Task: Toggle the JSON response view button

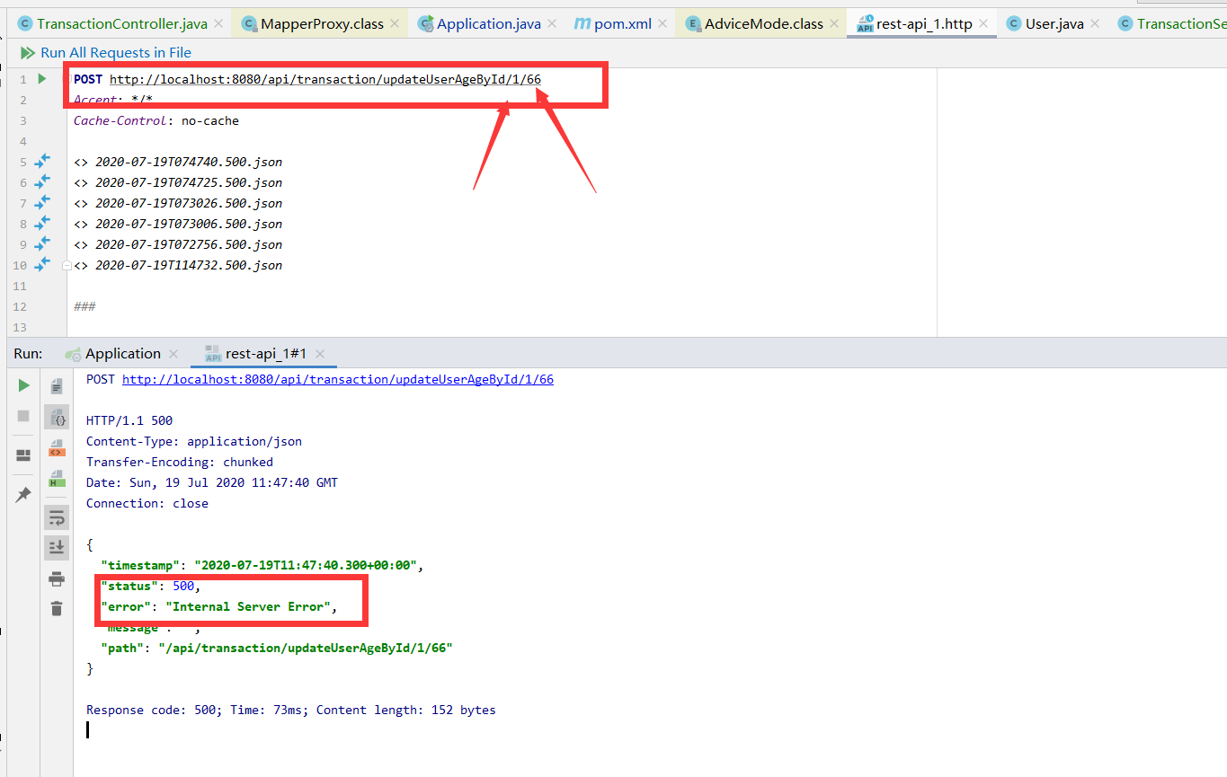Action: click(x=57, y=417)
